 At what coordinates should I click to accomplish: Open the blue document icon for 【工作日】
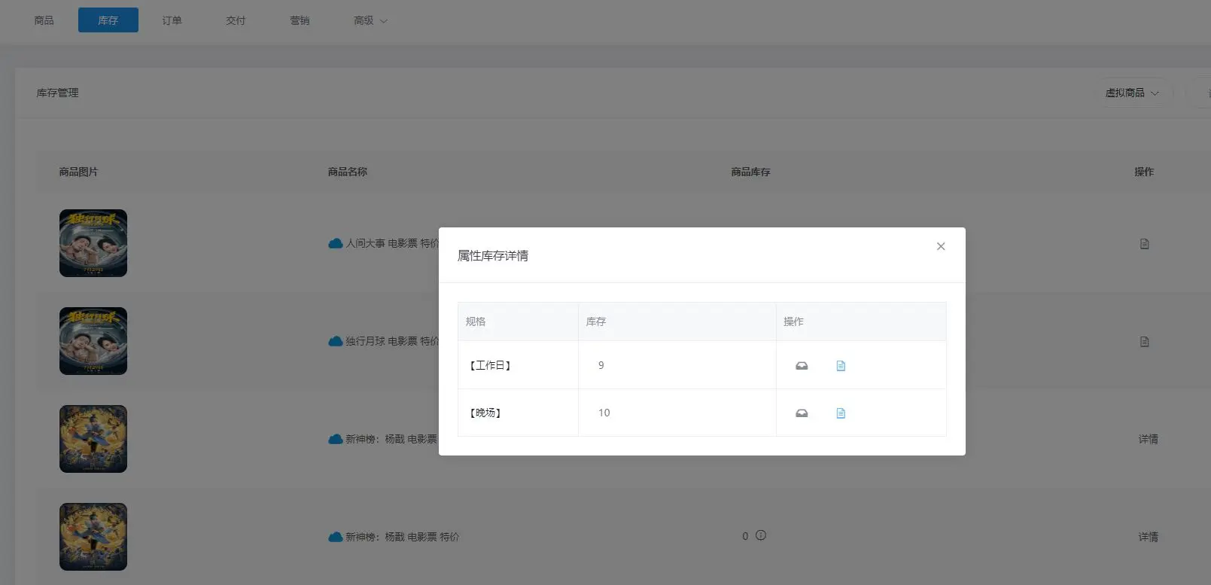(841, 366)
